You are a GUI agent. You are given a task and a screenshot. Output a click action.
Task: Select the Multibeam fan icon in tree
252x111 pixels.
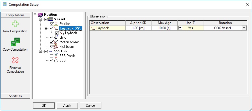56,47
